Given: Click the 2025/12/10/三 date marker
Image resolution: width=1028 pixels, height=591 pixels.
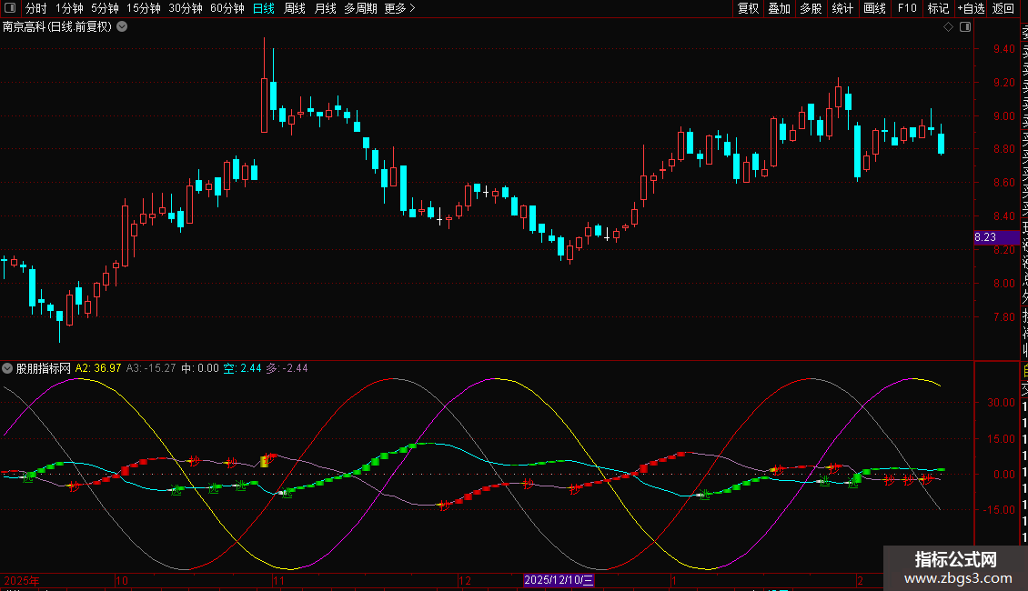Looking at the screenshot, I should pos(559,580).
